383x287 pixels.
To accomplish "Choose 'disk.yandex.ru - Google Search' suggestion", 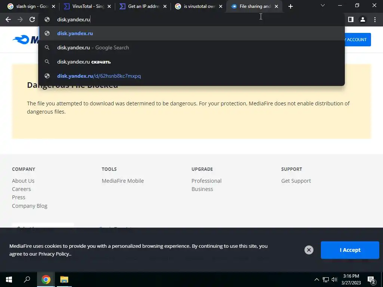I will [191, 47].
